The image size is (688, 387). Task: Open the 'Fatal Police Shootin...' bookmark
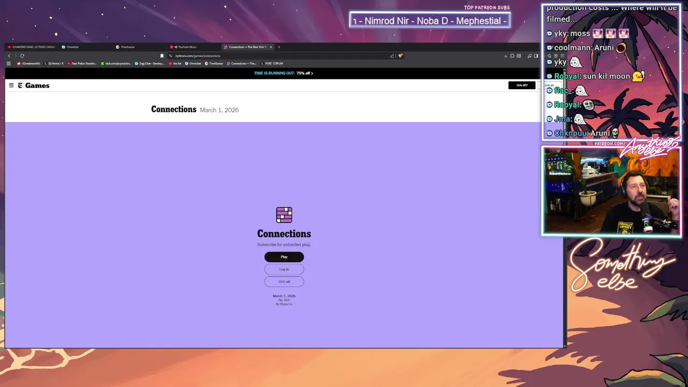(x=82, y=63)
